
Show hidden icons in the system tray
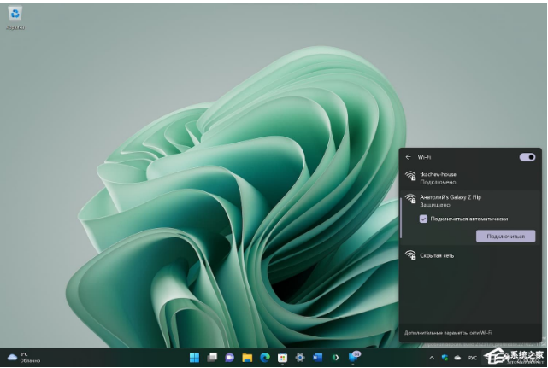click(432, 357)
